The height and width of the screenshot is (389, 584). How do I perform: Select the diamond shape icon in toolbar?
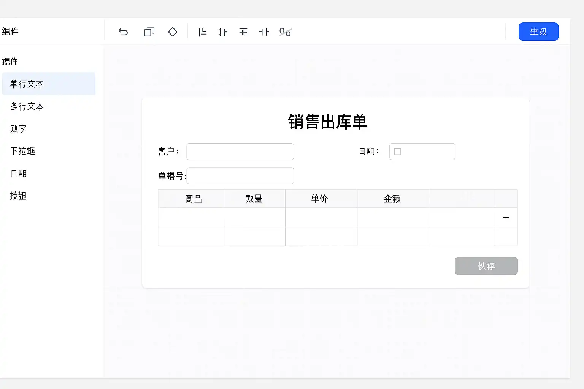pos(173,32)
